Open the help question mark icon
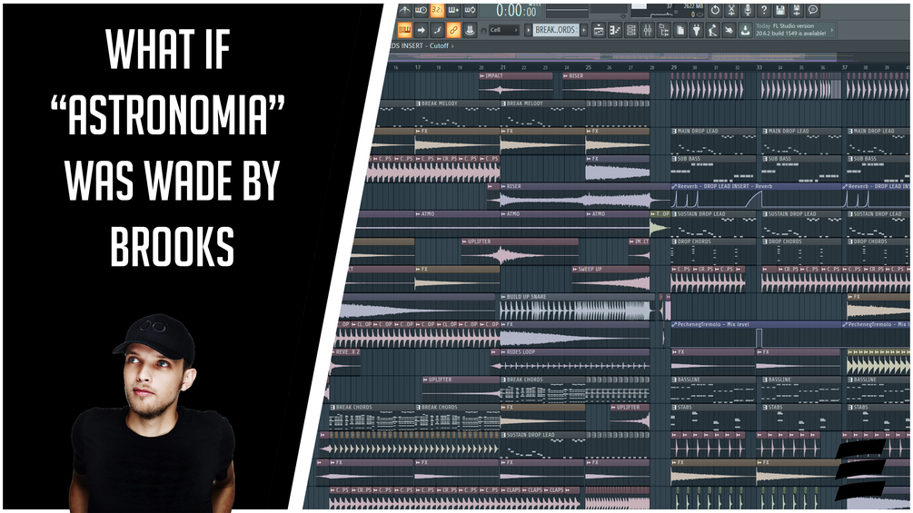913x513 pixels. pos(764,11)
